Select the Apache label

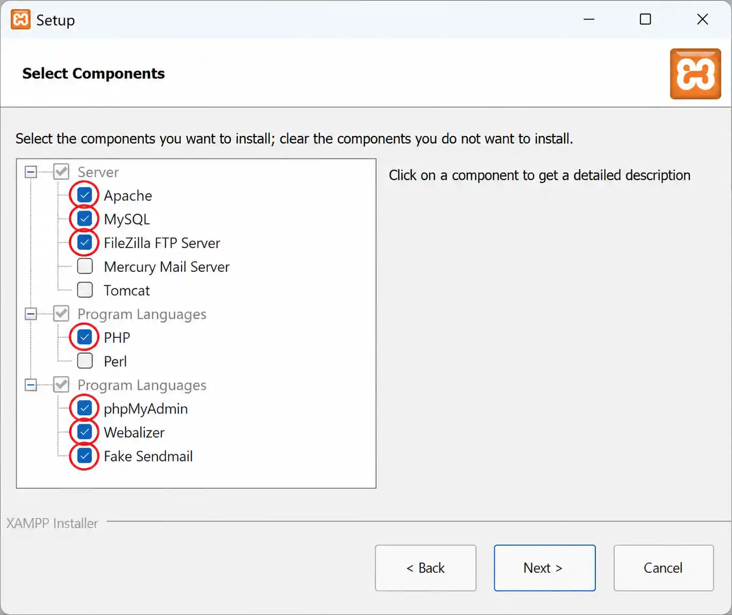coord(128,196)
